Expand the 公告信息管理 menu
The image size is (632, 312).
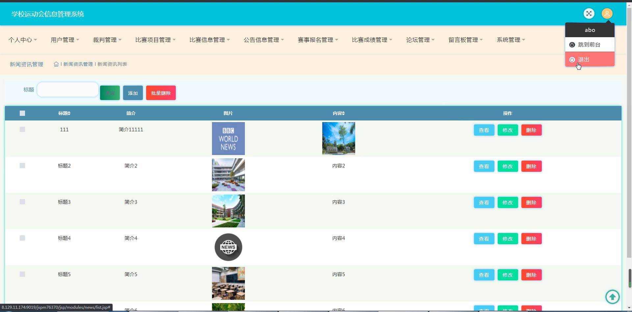264,40
